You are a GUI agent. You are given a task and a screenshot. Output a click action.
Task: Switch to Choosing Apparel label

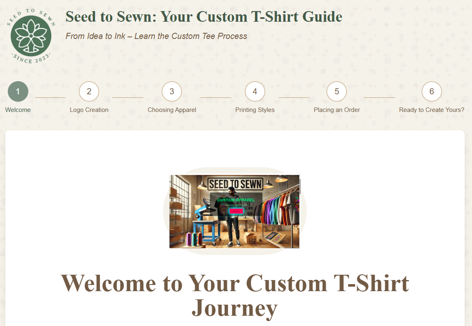(172, 110)
